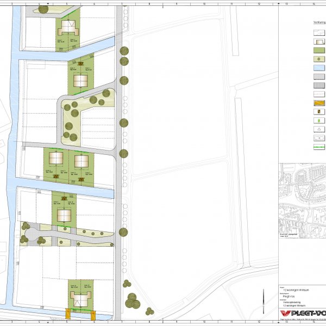The width and height of the screenshot is (326, 326).
Task: Pick the light blue water legend swatch
Action: coord(319,68)
